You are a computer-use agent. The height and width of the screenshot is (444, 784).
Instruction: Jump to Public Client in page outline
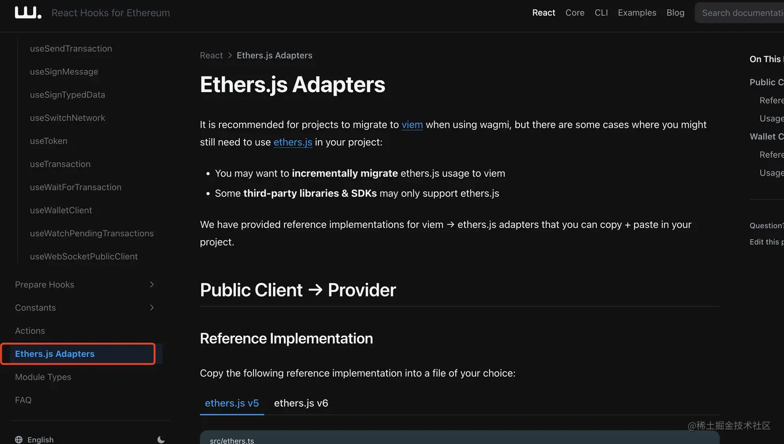click(766, 82)
